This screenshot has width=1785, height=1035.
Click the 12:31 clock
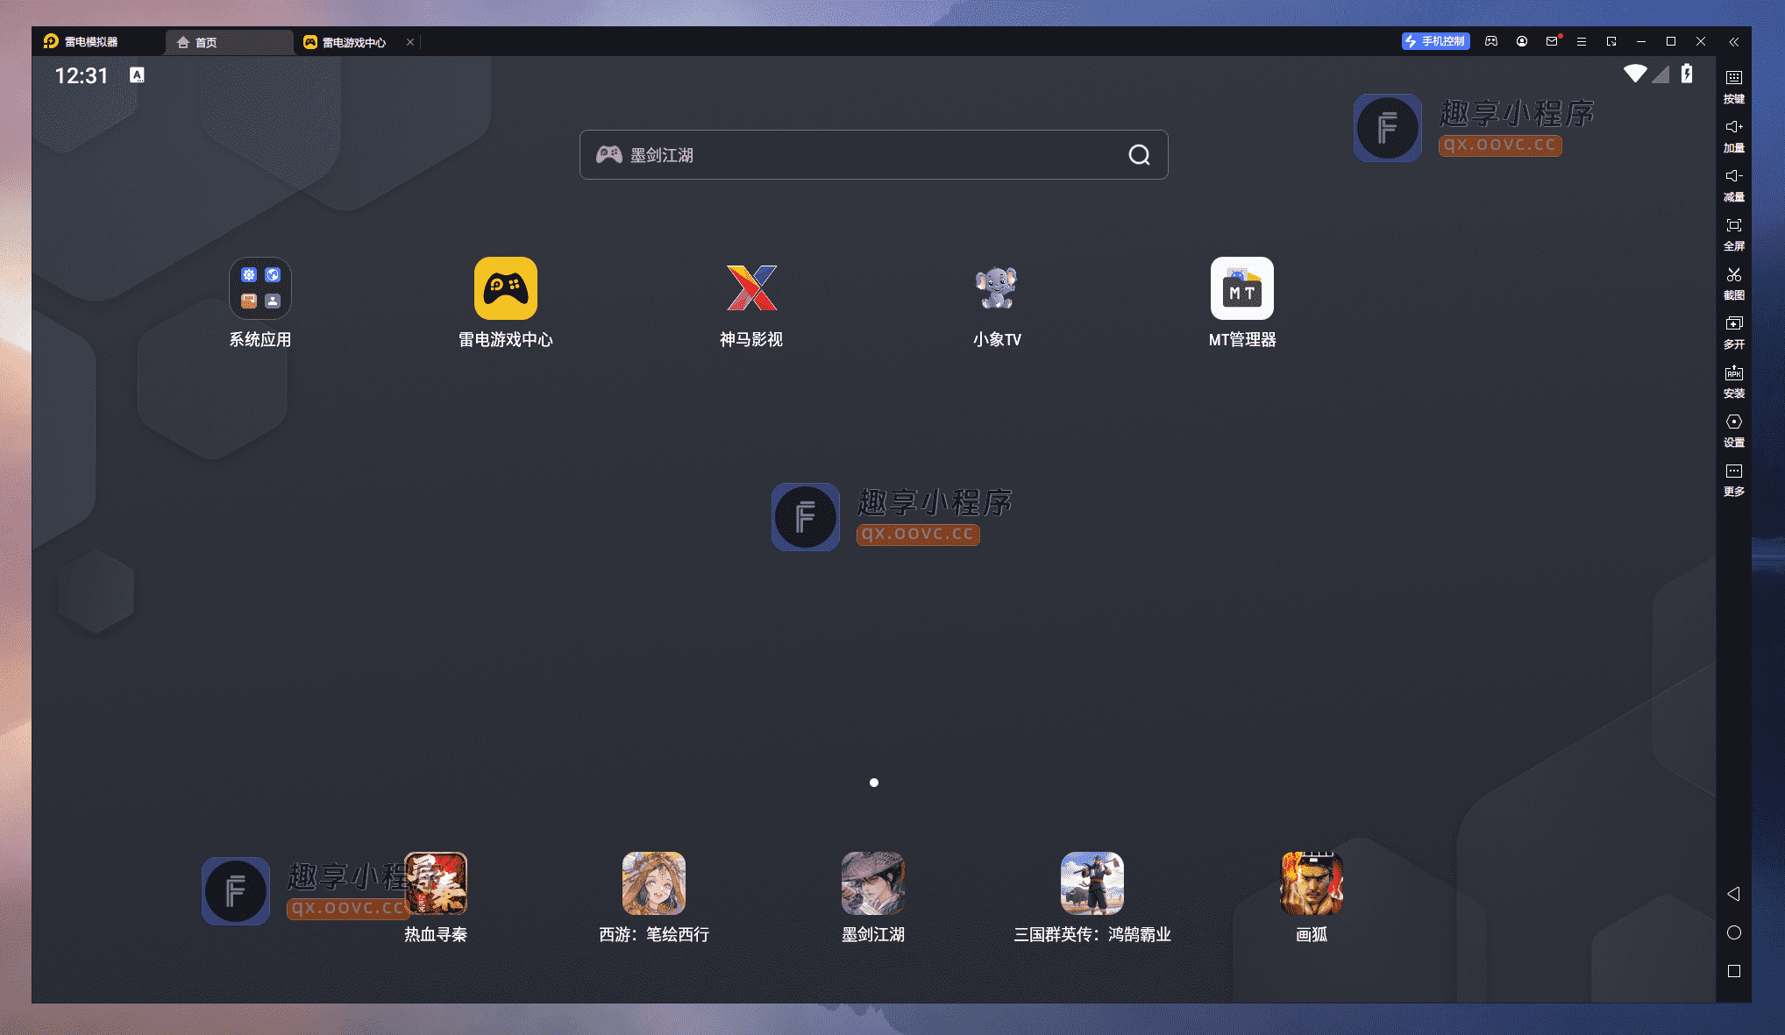[82, 76]
